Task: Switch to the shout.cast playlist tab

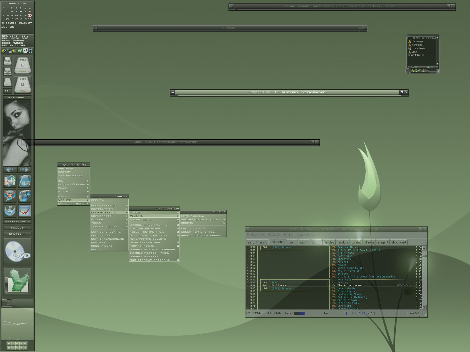Action: 399,242
